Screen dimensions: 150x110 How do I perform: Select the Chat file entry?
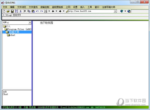(x=5, y=94)
